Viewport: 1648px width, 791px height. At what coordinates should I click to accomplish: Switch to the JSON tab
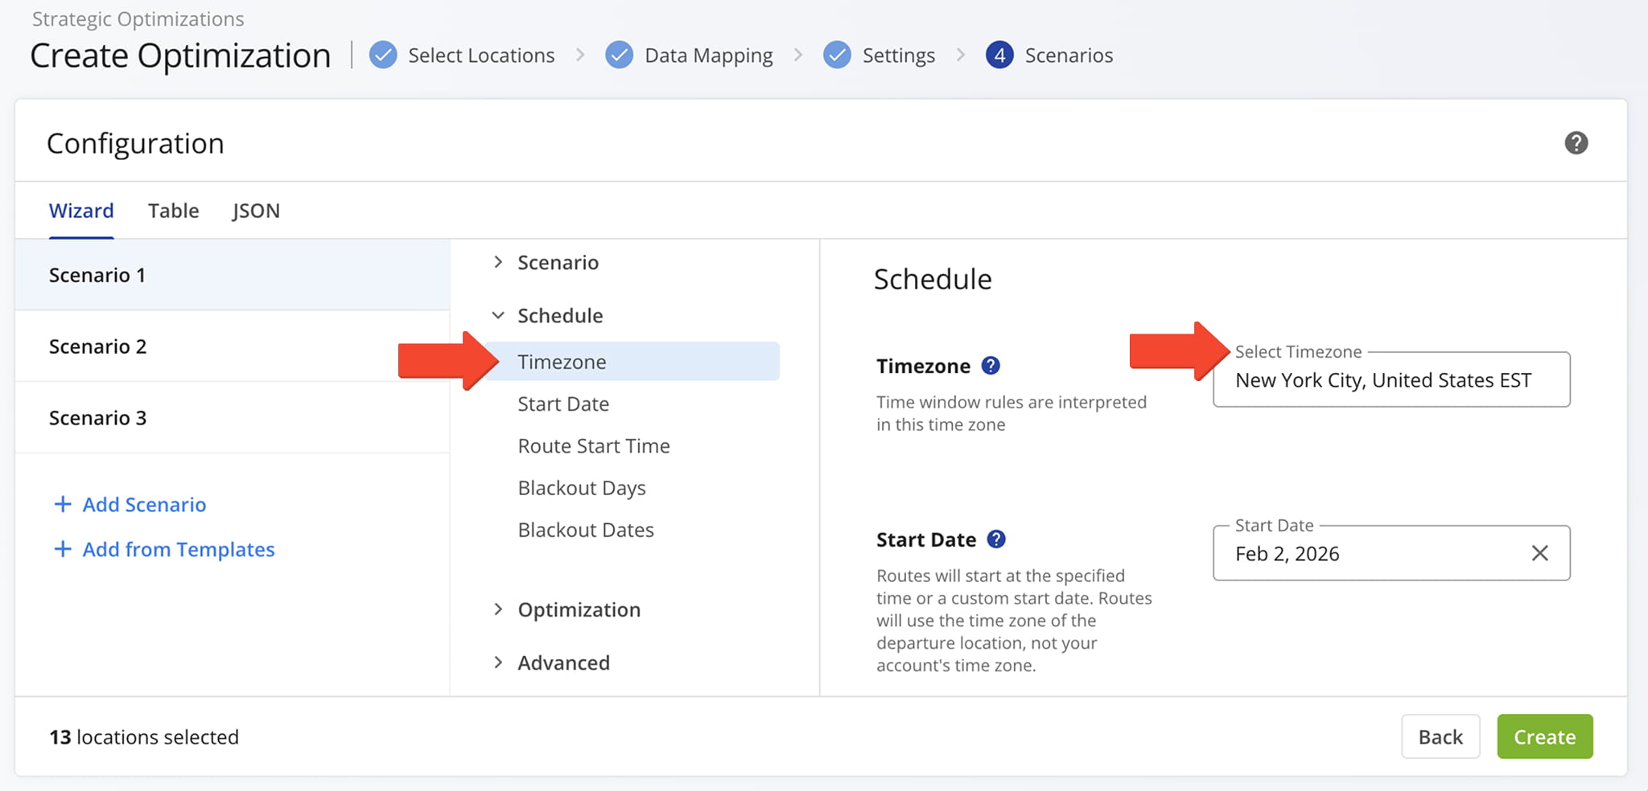[x=256, y=211]
